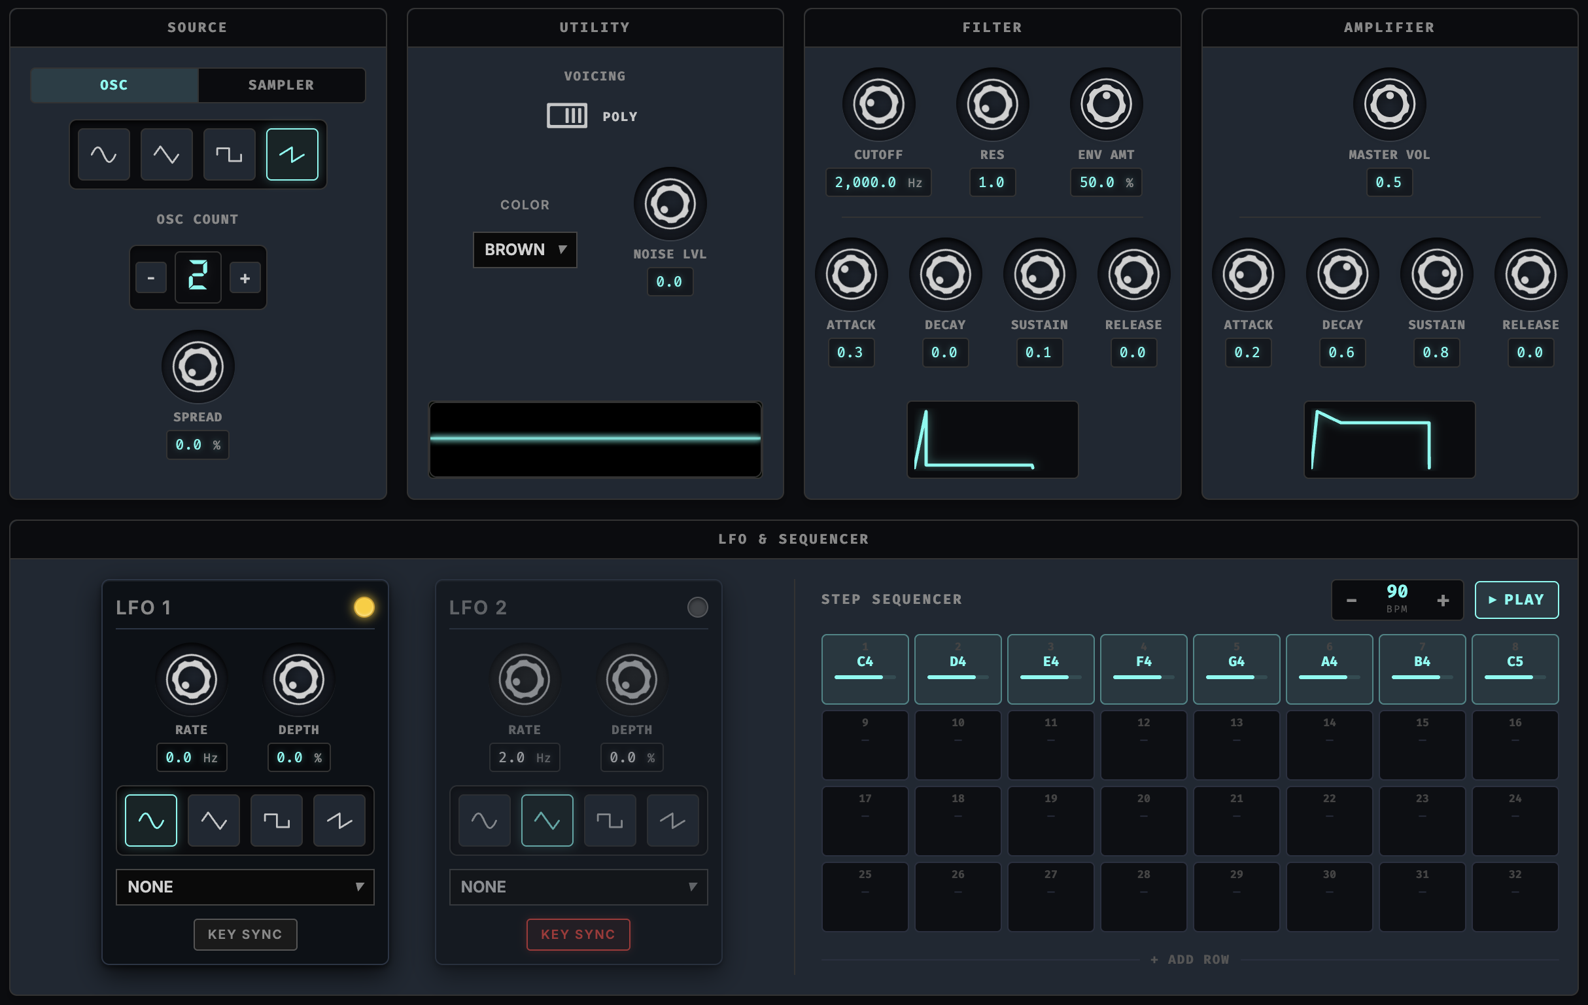Click the LFO 2 RATE knob
This screenshot has height=1005, width=1588.
525,679
